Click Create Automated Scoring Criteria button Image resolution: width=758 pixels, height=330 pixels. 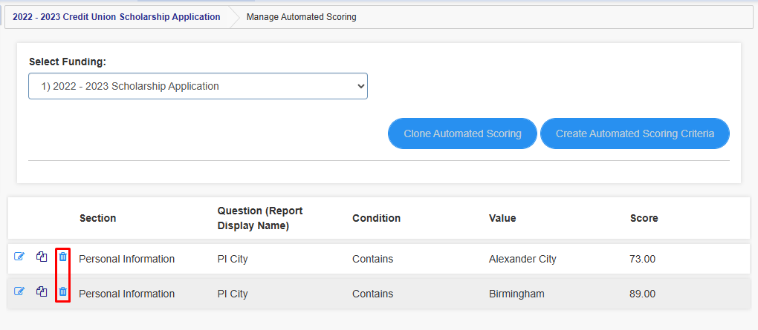coord(635,133)
